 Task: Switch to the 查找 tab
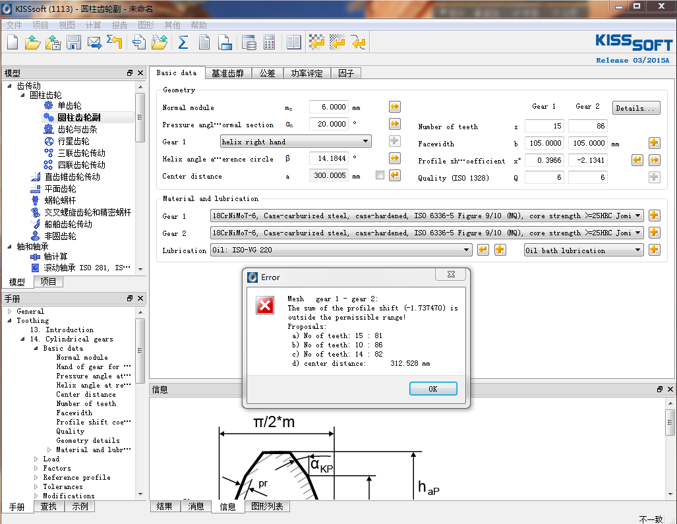[x=48, y=506]
